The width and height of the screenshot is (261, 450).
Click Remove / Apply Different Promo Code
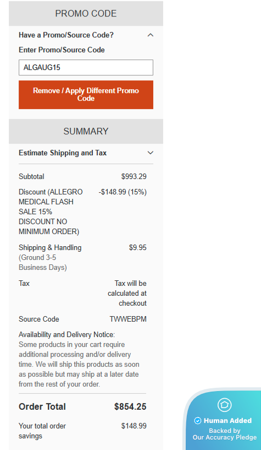coord(86,94)
